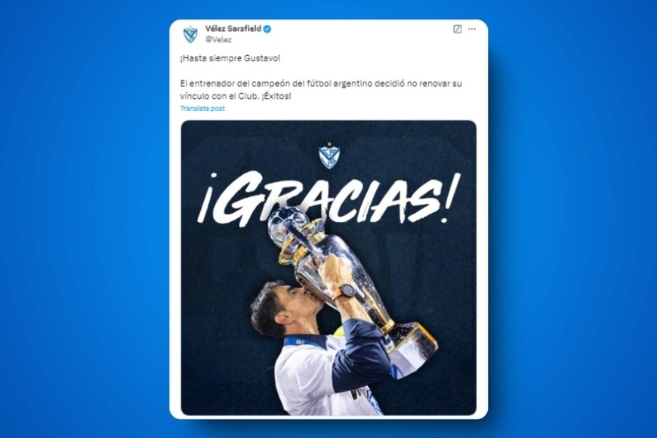Open the Grok explain-post icon
Image resolution: width=657 pixels, height=438 pixels.
click(458, 29)
